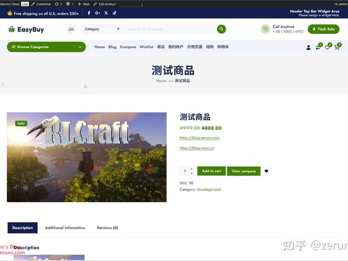348x261 pixels.
Task: Click the Hi, admin account menu
Action: click(x=341, y=4)
